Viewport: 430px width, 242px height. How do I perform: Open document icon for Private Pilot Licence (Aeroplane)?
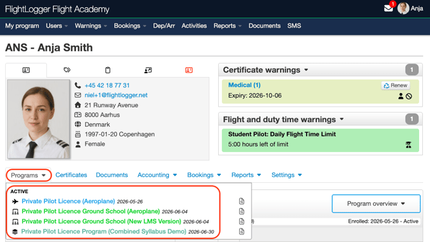(241, 201)
